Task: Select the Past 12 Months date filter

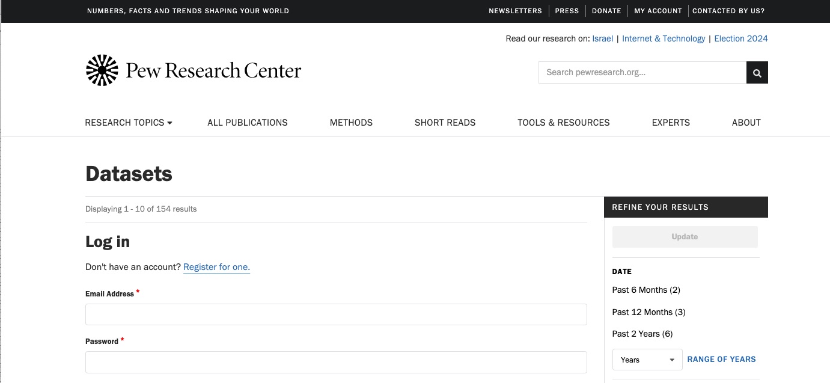Action: tap(648, 312)
